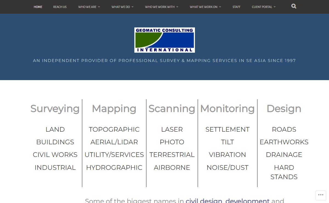Screen dimensions: 329x203
Task: Open the search magnifier icon
Action: 294,6
